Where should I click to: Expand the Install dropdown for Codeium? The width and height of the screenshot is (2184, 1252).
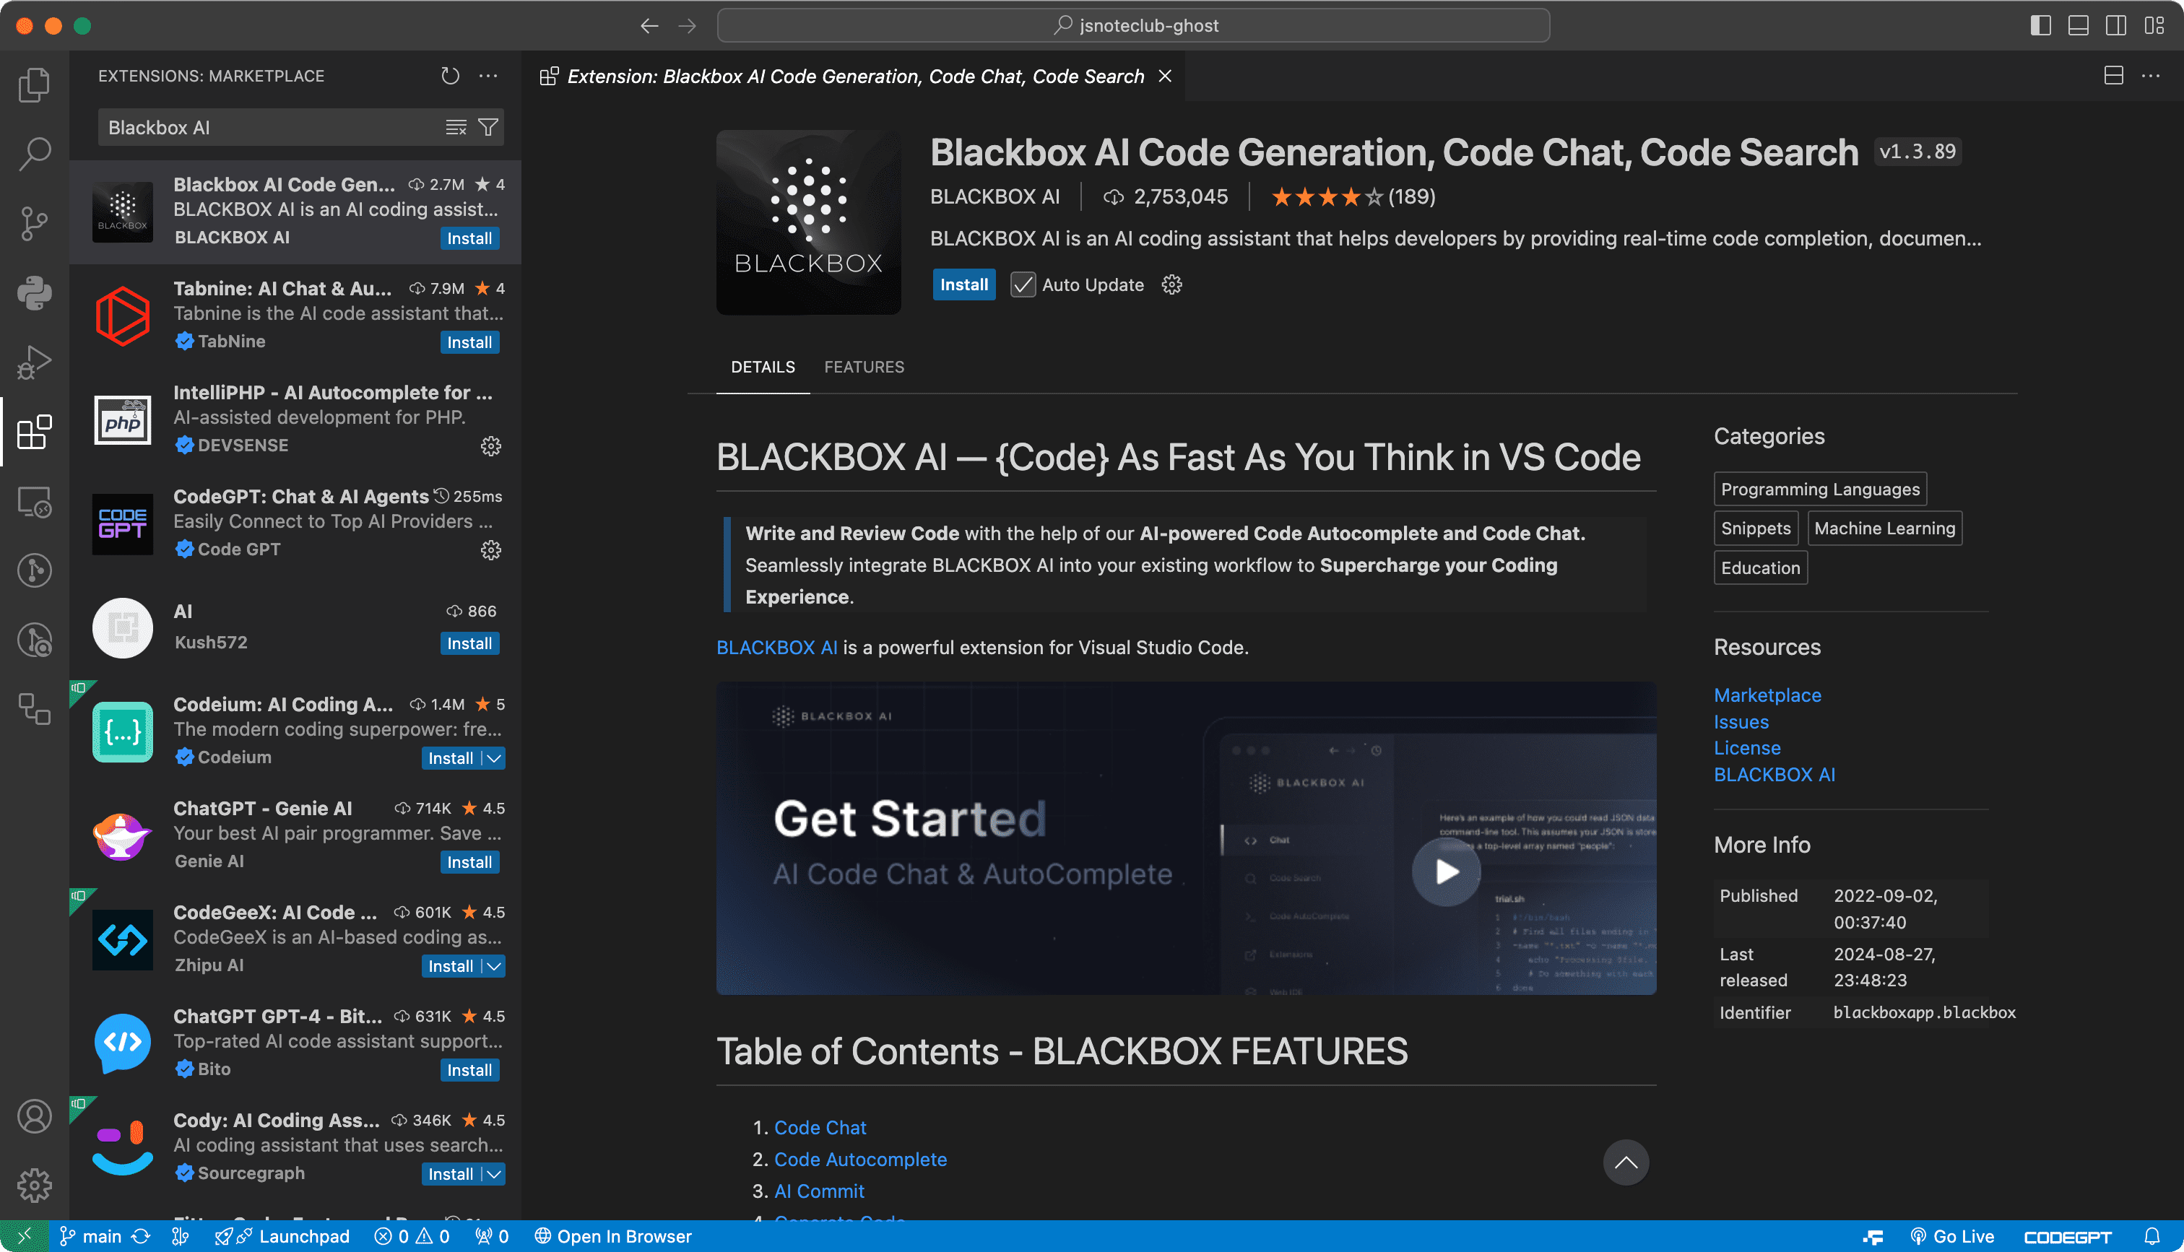click(x=492, y=757)
